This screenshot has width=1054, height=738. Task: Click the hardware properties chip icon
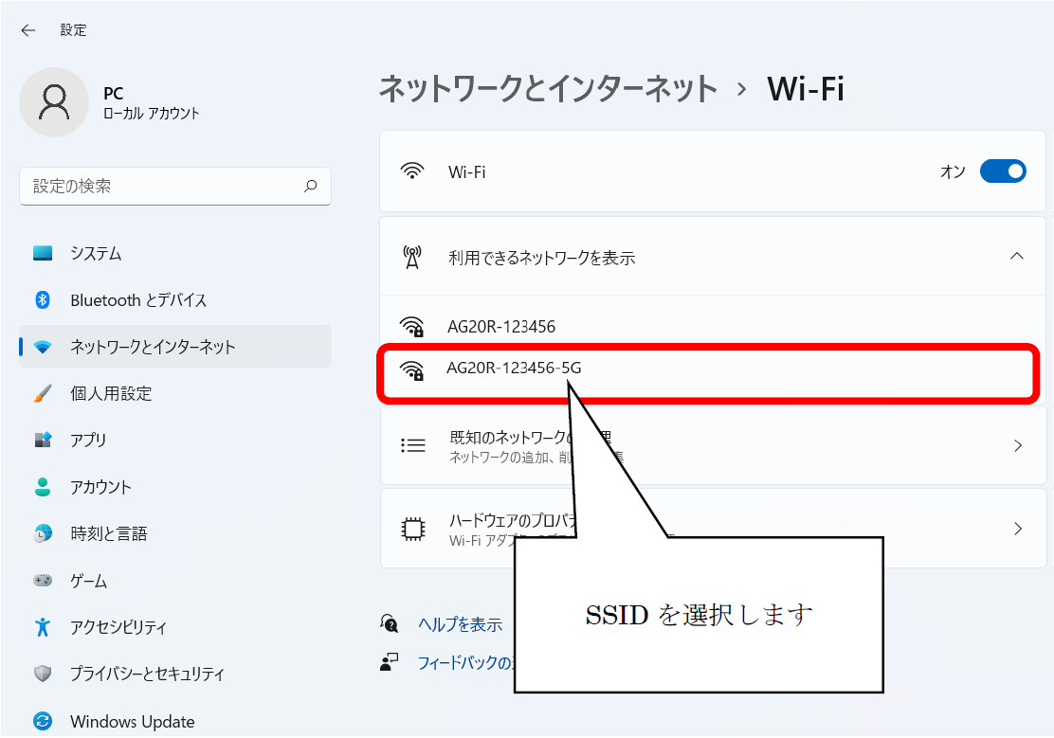pos(412,529)
